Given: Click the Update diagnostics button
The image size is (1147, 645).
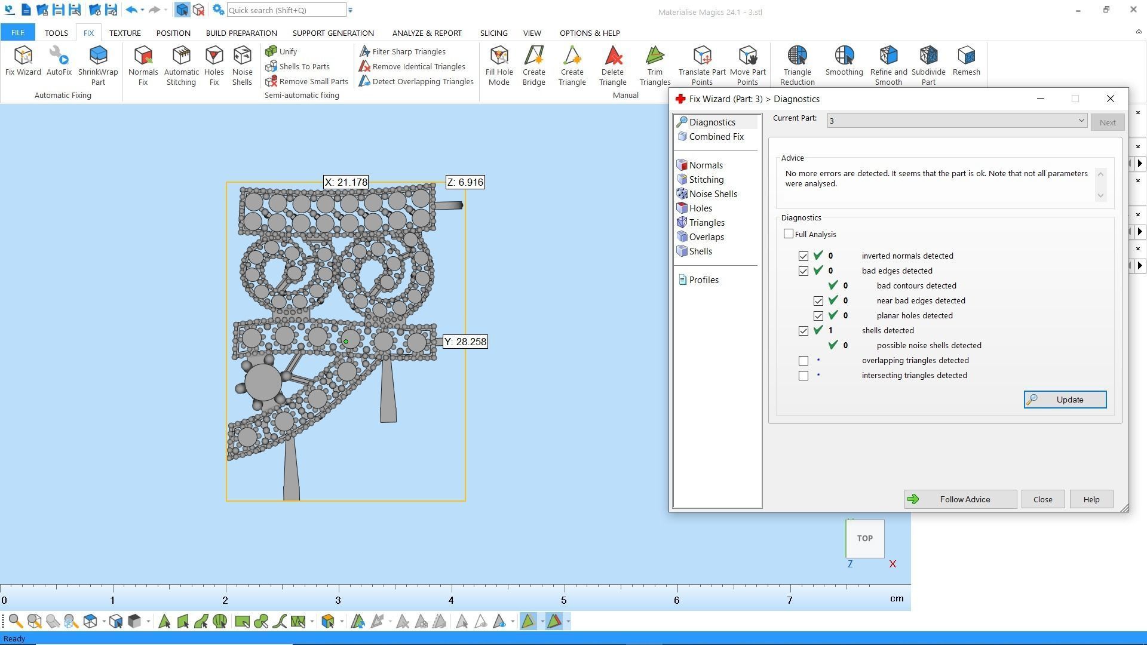Looking at the screenshot, I should pyautogui.click(x=1065, y=400).
